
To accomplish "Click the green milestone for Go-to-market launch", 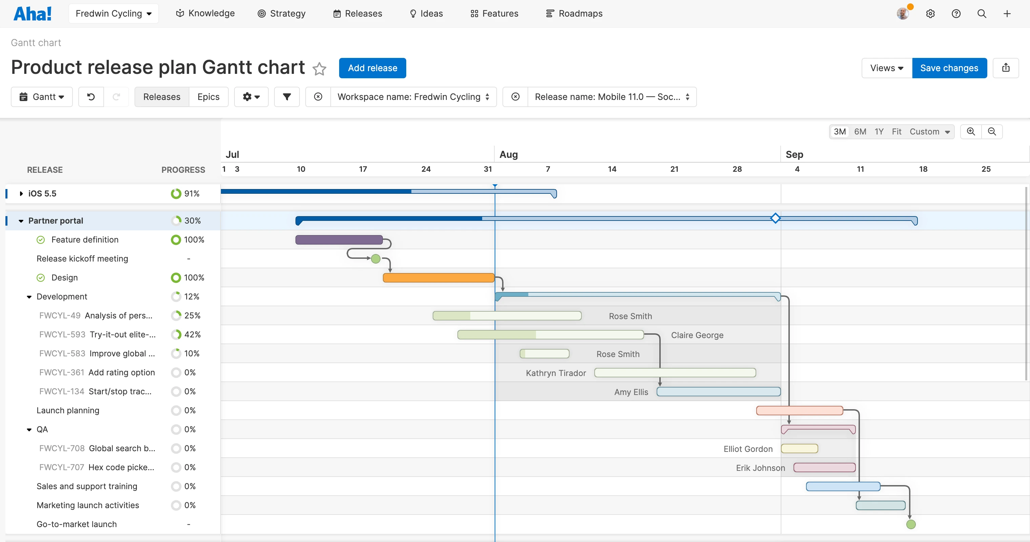I will coord(911,524).
